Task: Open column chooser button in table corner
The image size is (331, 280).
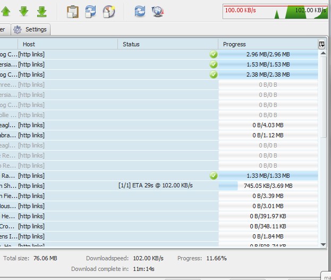Action: (x=322, y=44)
